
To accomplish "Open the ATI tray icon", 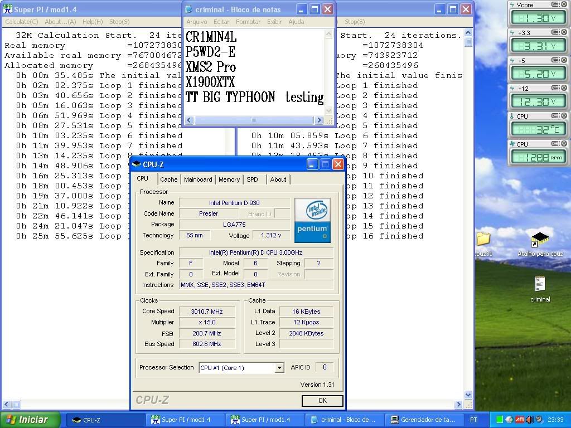I will tap(519, 420).
